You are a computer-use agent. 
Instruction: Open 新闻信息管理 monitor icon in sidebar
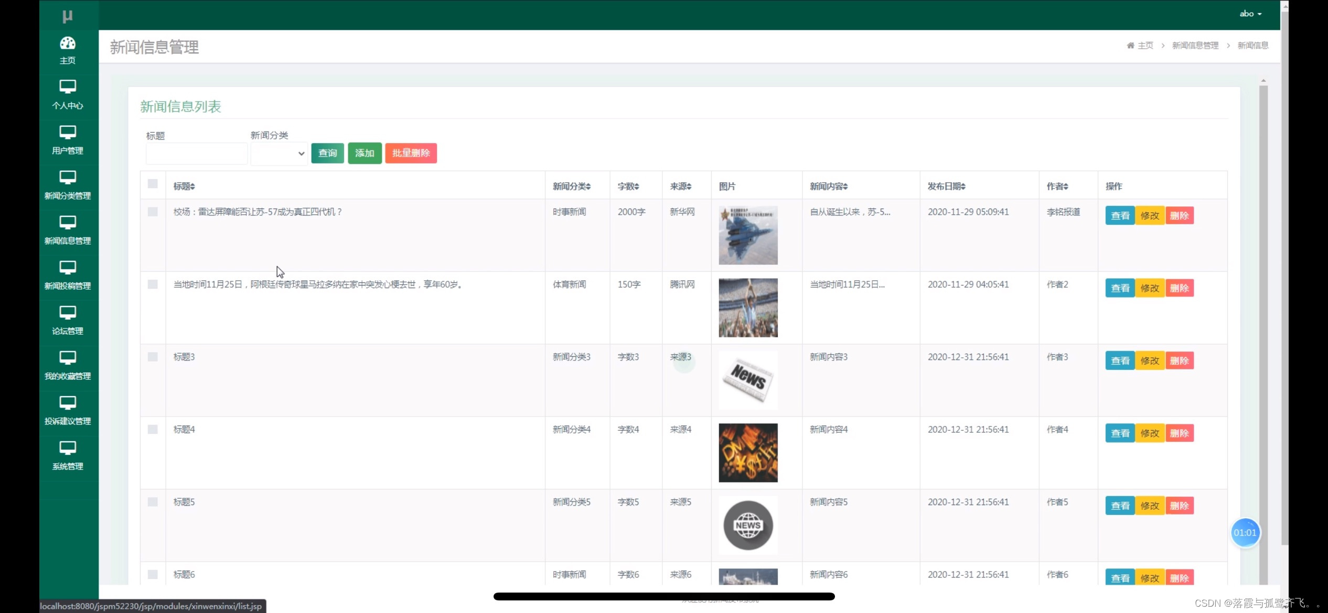[x=68, y=222]
